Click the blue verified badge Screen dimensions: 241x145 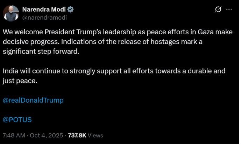(71, 9)
